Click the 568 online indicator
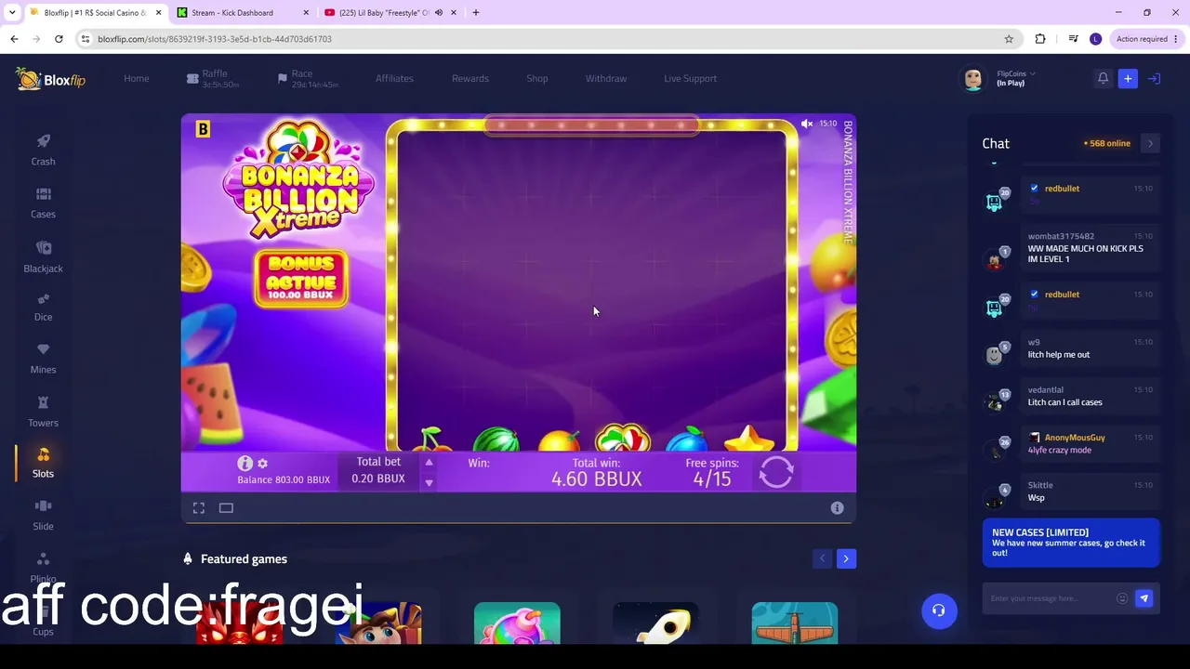This screenshot has width=1190, height=669. click(1107, 144)
